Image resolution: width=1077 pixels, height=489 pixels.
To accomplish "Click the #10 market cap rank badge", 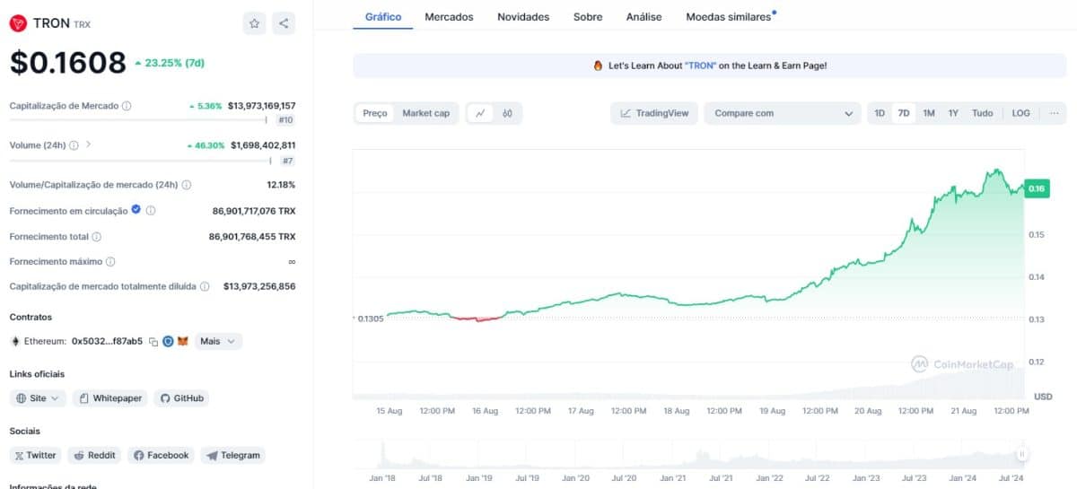I will [x=285, y=120].
